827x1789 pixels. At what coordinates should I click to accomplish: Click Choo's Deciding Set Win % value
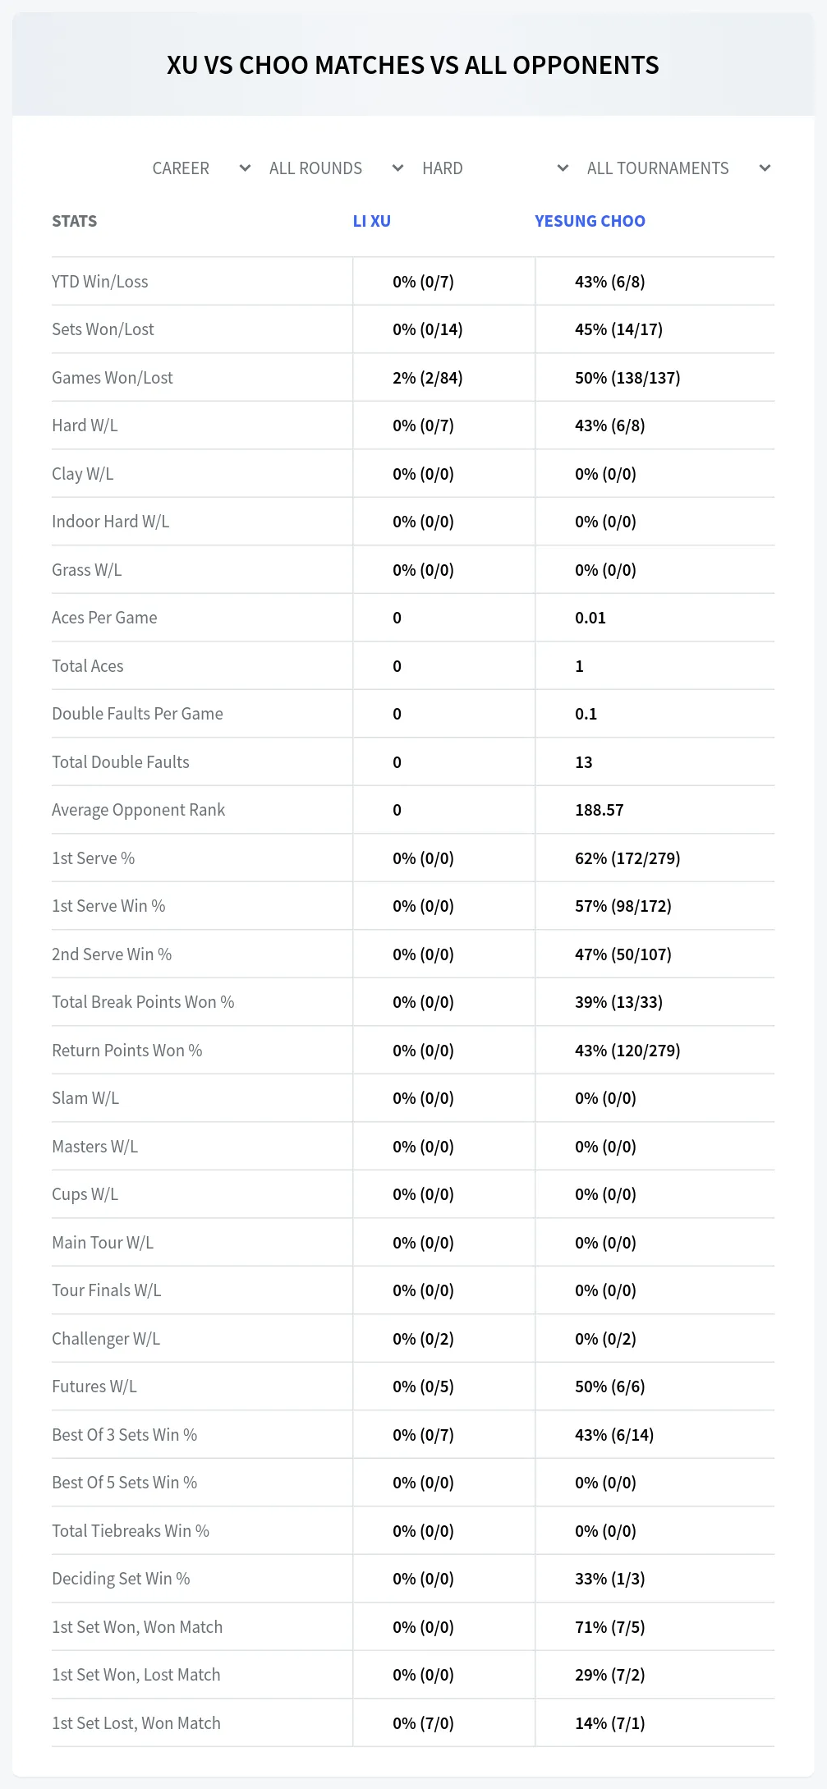(609, 1579)
